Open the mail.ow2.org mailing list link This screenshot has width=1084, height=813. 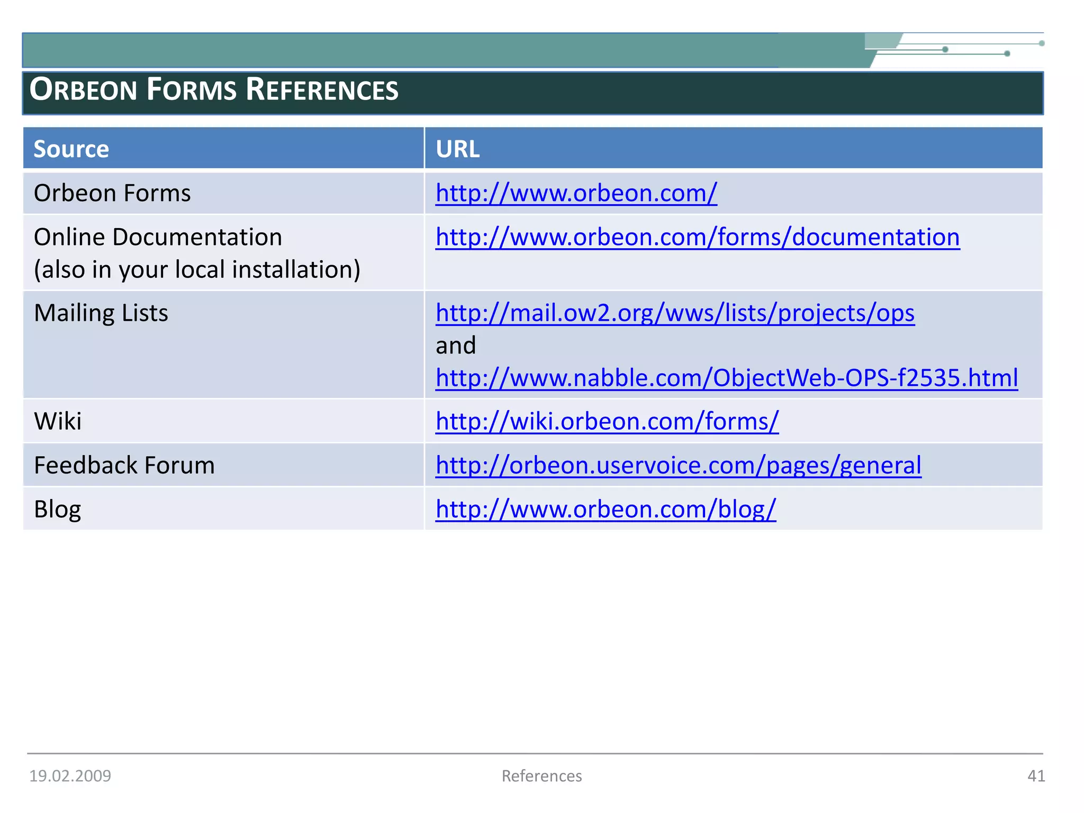[675, 313]
